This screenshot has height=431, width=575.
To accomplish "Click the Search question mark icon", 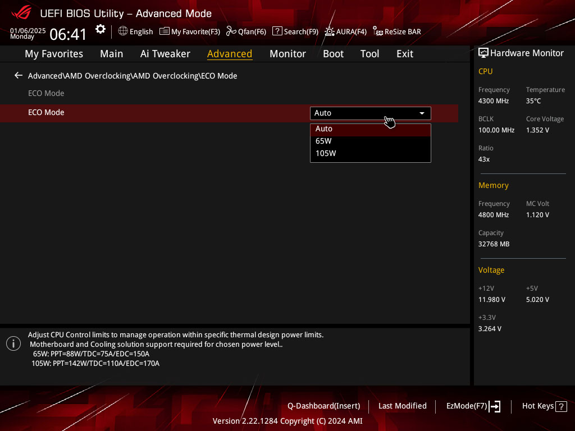I will click(277, 31).
